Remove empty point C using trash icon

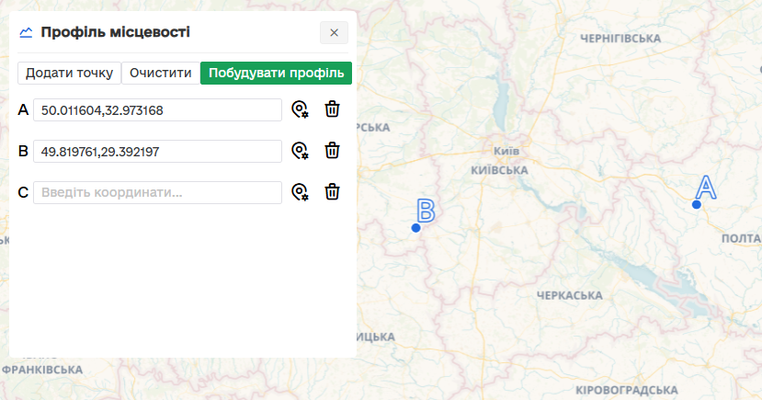pos(332,192)
